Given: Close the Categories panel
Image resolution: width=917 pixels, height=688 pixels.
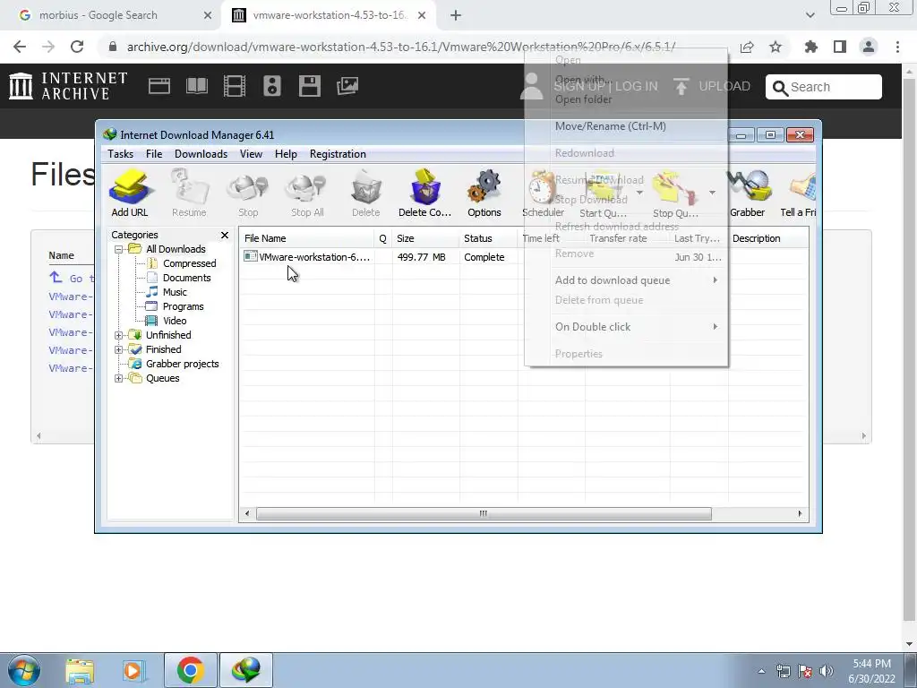Looking at the screenshot, I should 225,235.
